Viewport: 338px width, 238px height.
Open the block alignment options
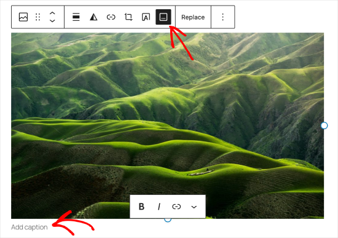[76, 17]
